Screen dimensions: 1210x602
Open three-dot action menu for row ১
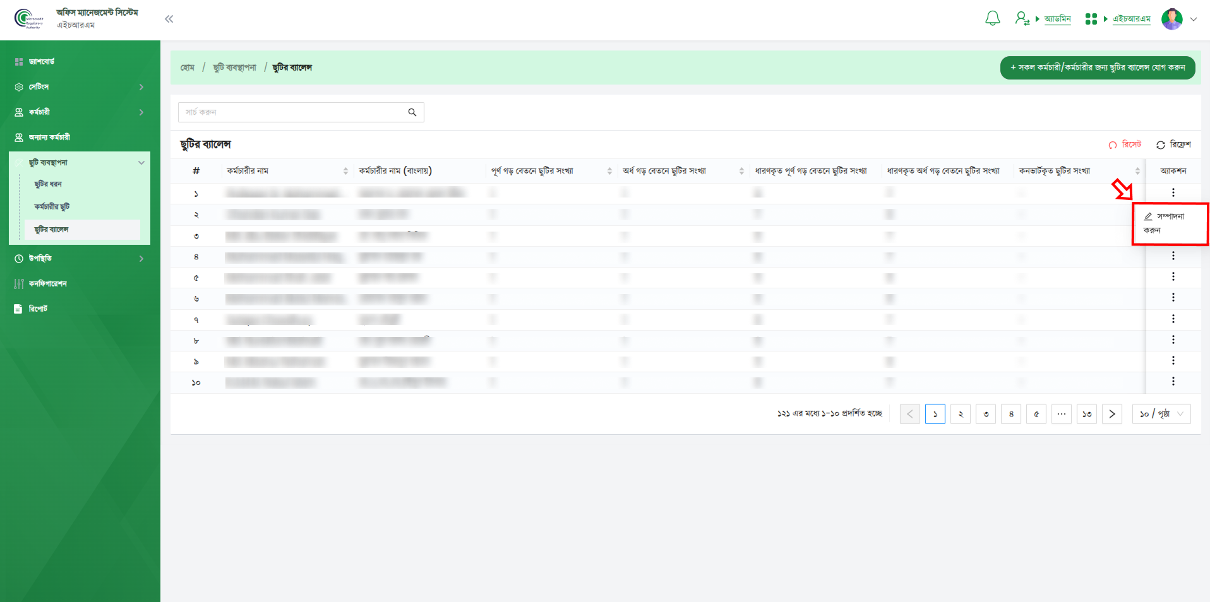[x=1173, y=192]
